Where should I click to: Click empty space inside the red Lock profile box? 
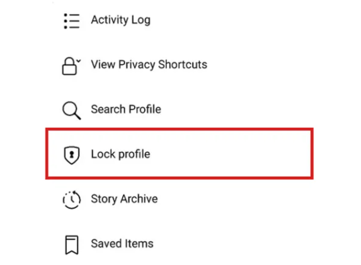(x=234, y=154)
